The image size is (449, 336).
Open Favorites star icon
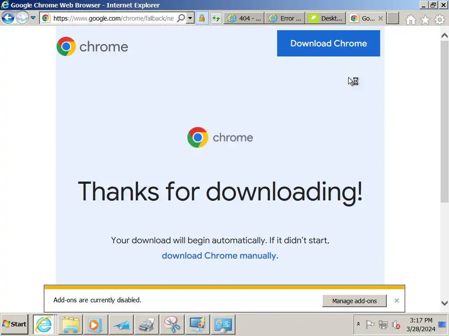[x=425, y=19]
